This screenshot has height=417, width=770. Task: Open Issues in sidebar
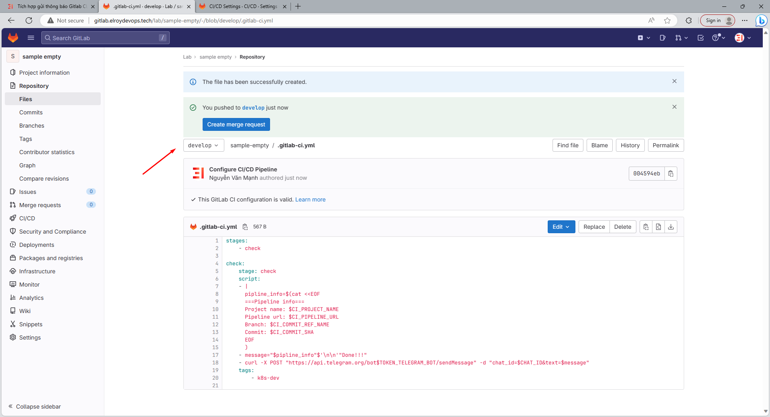(53, 192)
